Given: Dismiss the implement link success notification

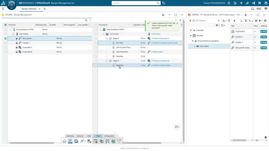Looking at the screenshot, I should click(177, 23).
